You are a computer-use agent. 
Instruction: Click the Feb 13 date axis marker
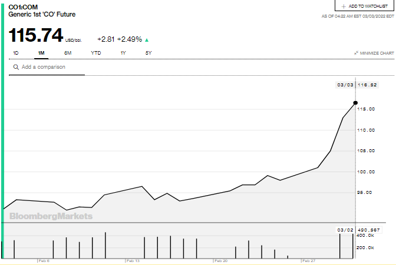tap(133, 260)
